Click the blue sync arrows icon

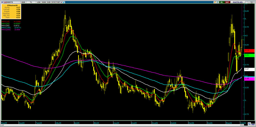(249, 124)
